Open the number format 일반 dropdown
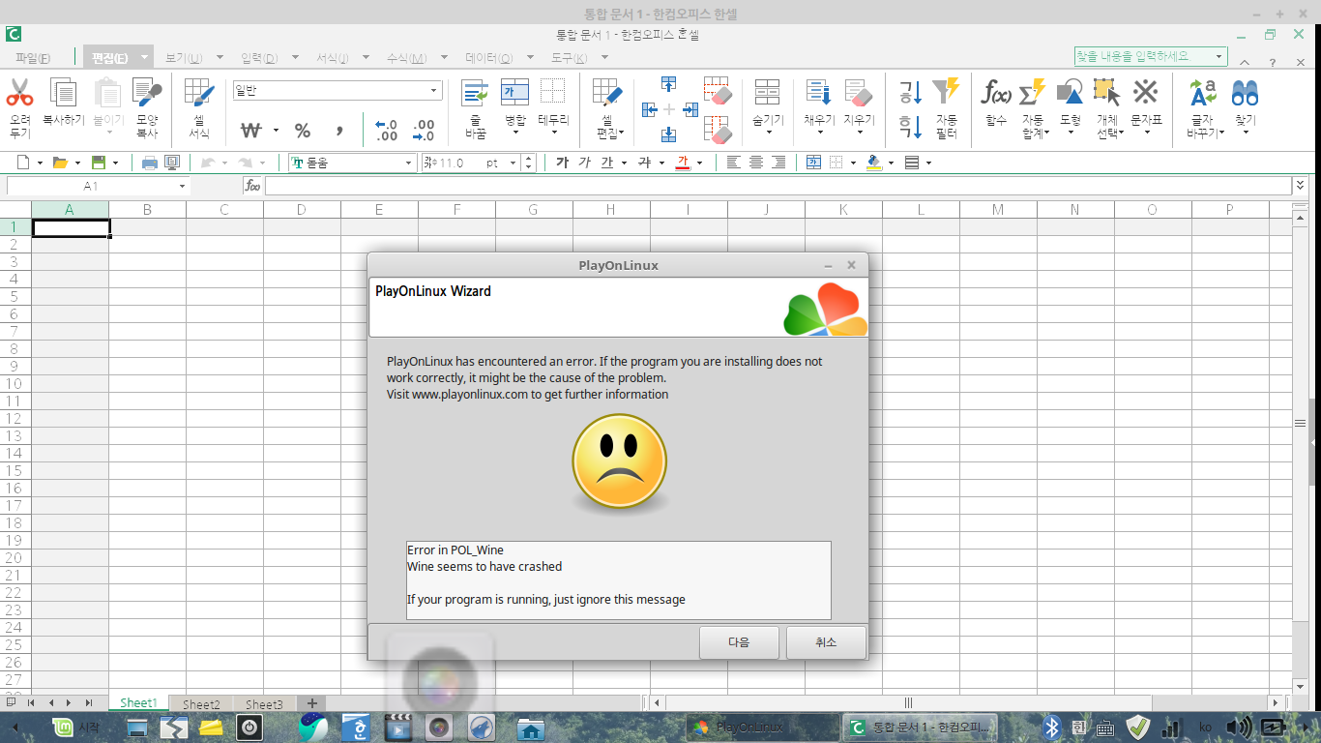This screenshot has height=743, width=1321. coord(434,90)
